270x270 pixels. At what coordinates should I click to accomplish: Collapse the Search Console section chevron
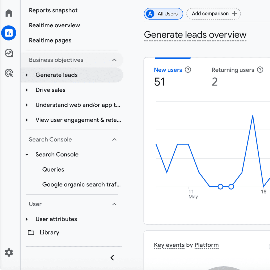click(114, 139)
